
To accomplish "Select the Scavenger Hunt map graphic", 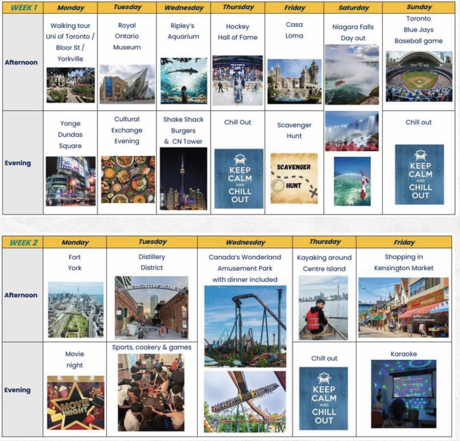I will [x=294, y=178].
